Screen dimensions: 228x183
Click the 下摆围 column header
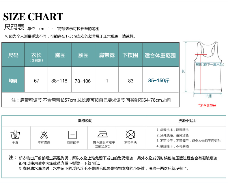click(x=130, y=55)
